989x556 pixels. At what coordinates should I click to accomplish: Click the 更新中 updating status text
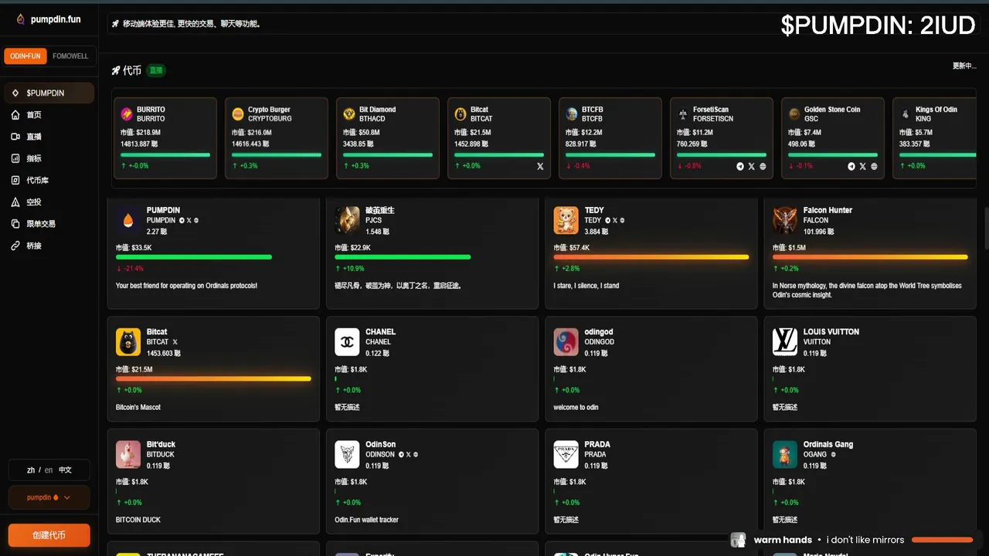pyautogui.click(x=964, y=66)
